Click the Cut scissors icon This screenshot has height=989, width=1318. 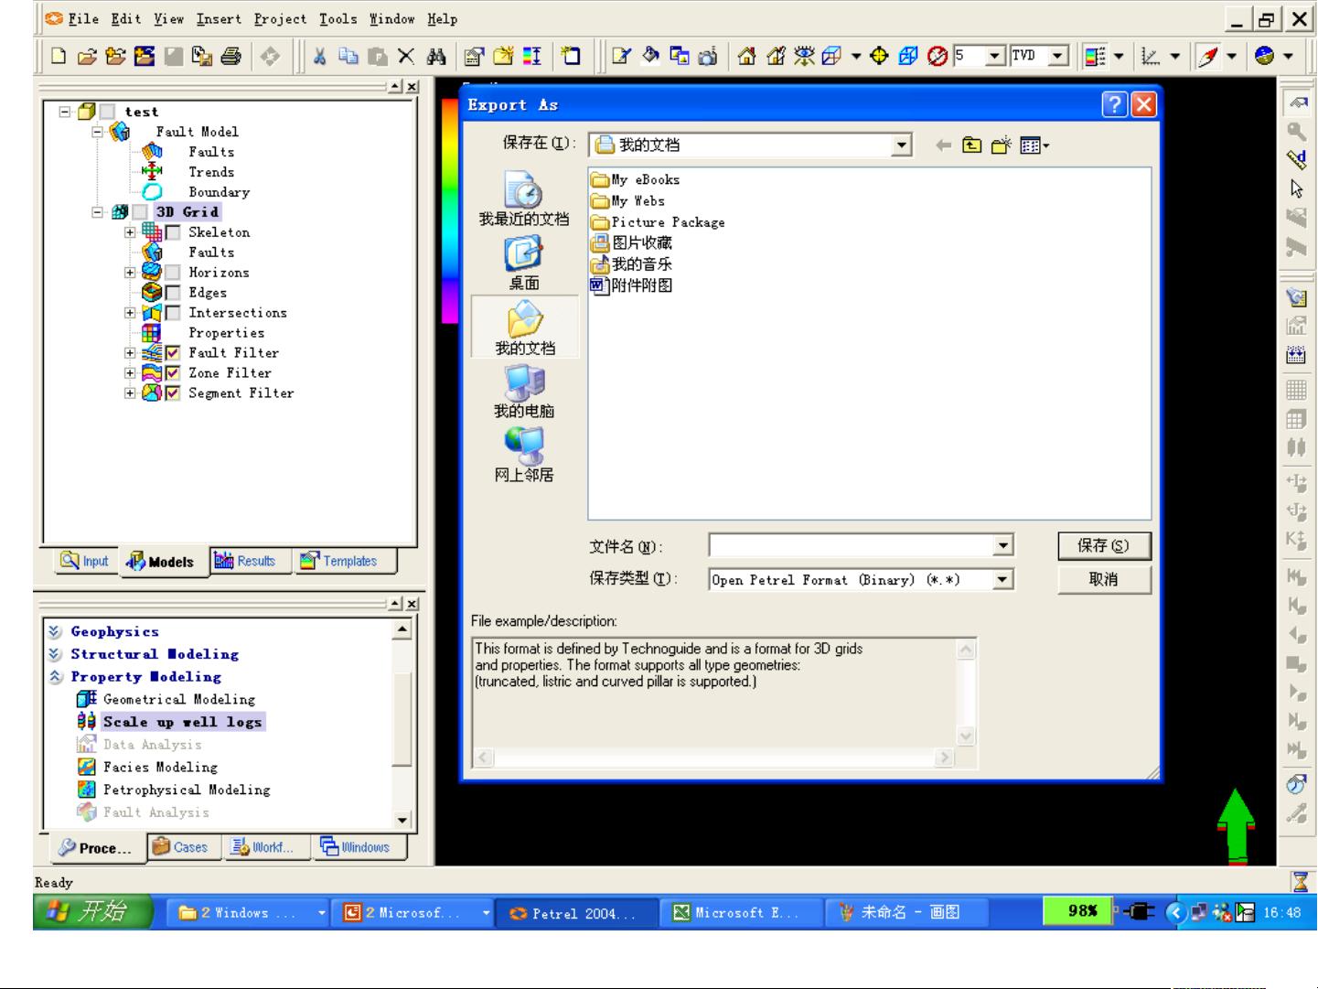[319, 57]
